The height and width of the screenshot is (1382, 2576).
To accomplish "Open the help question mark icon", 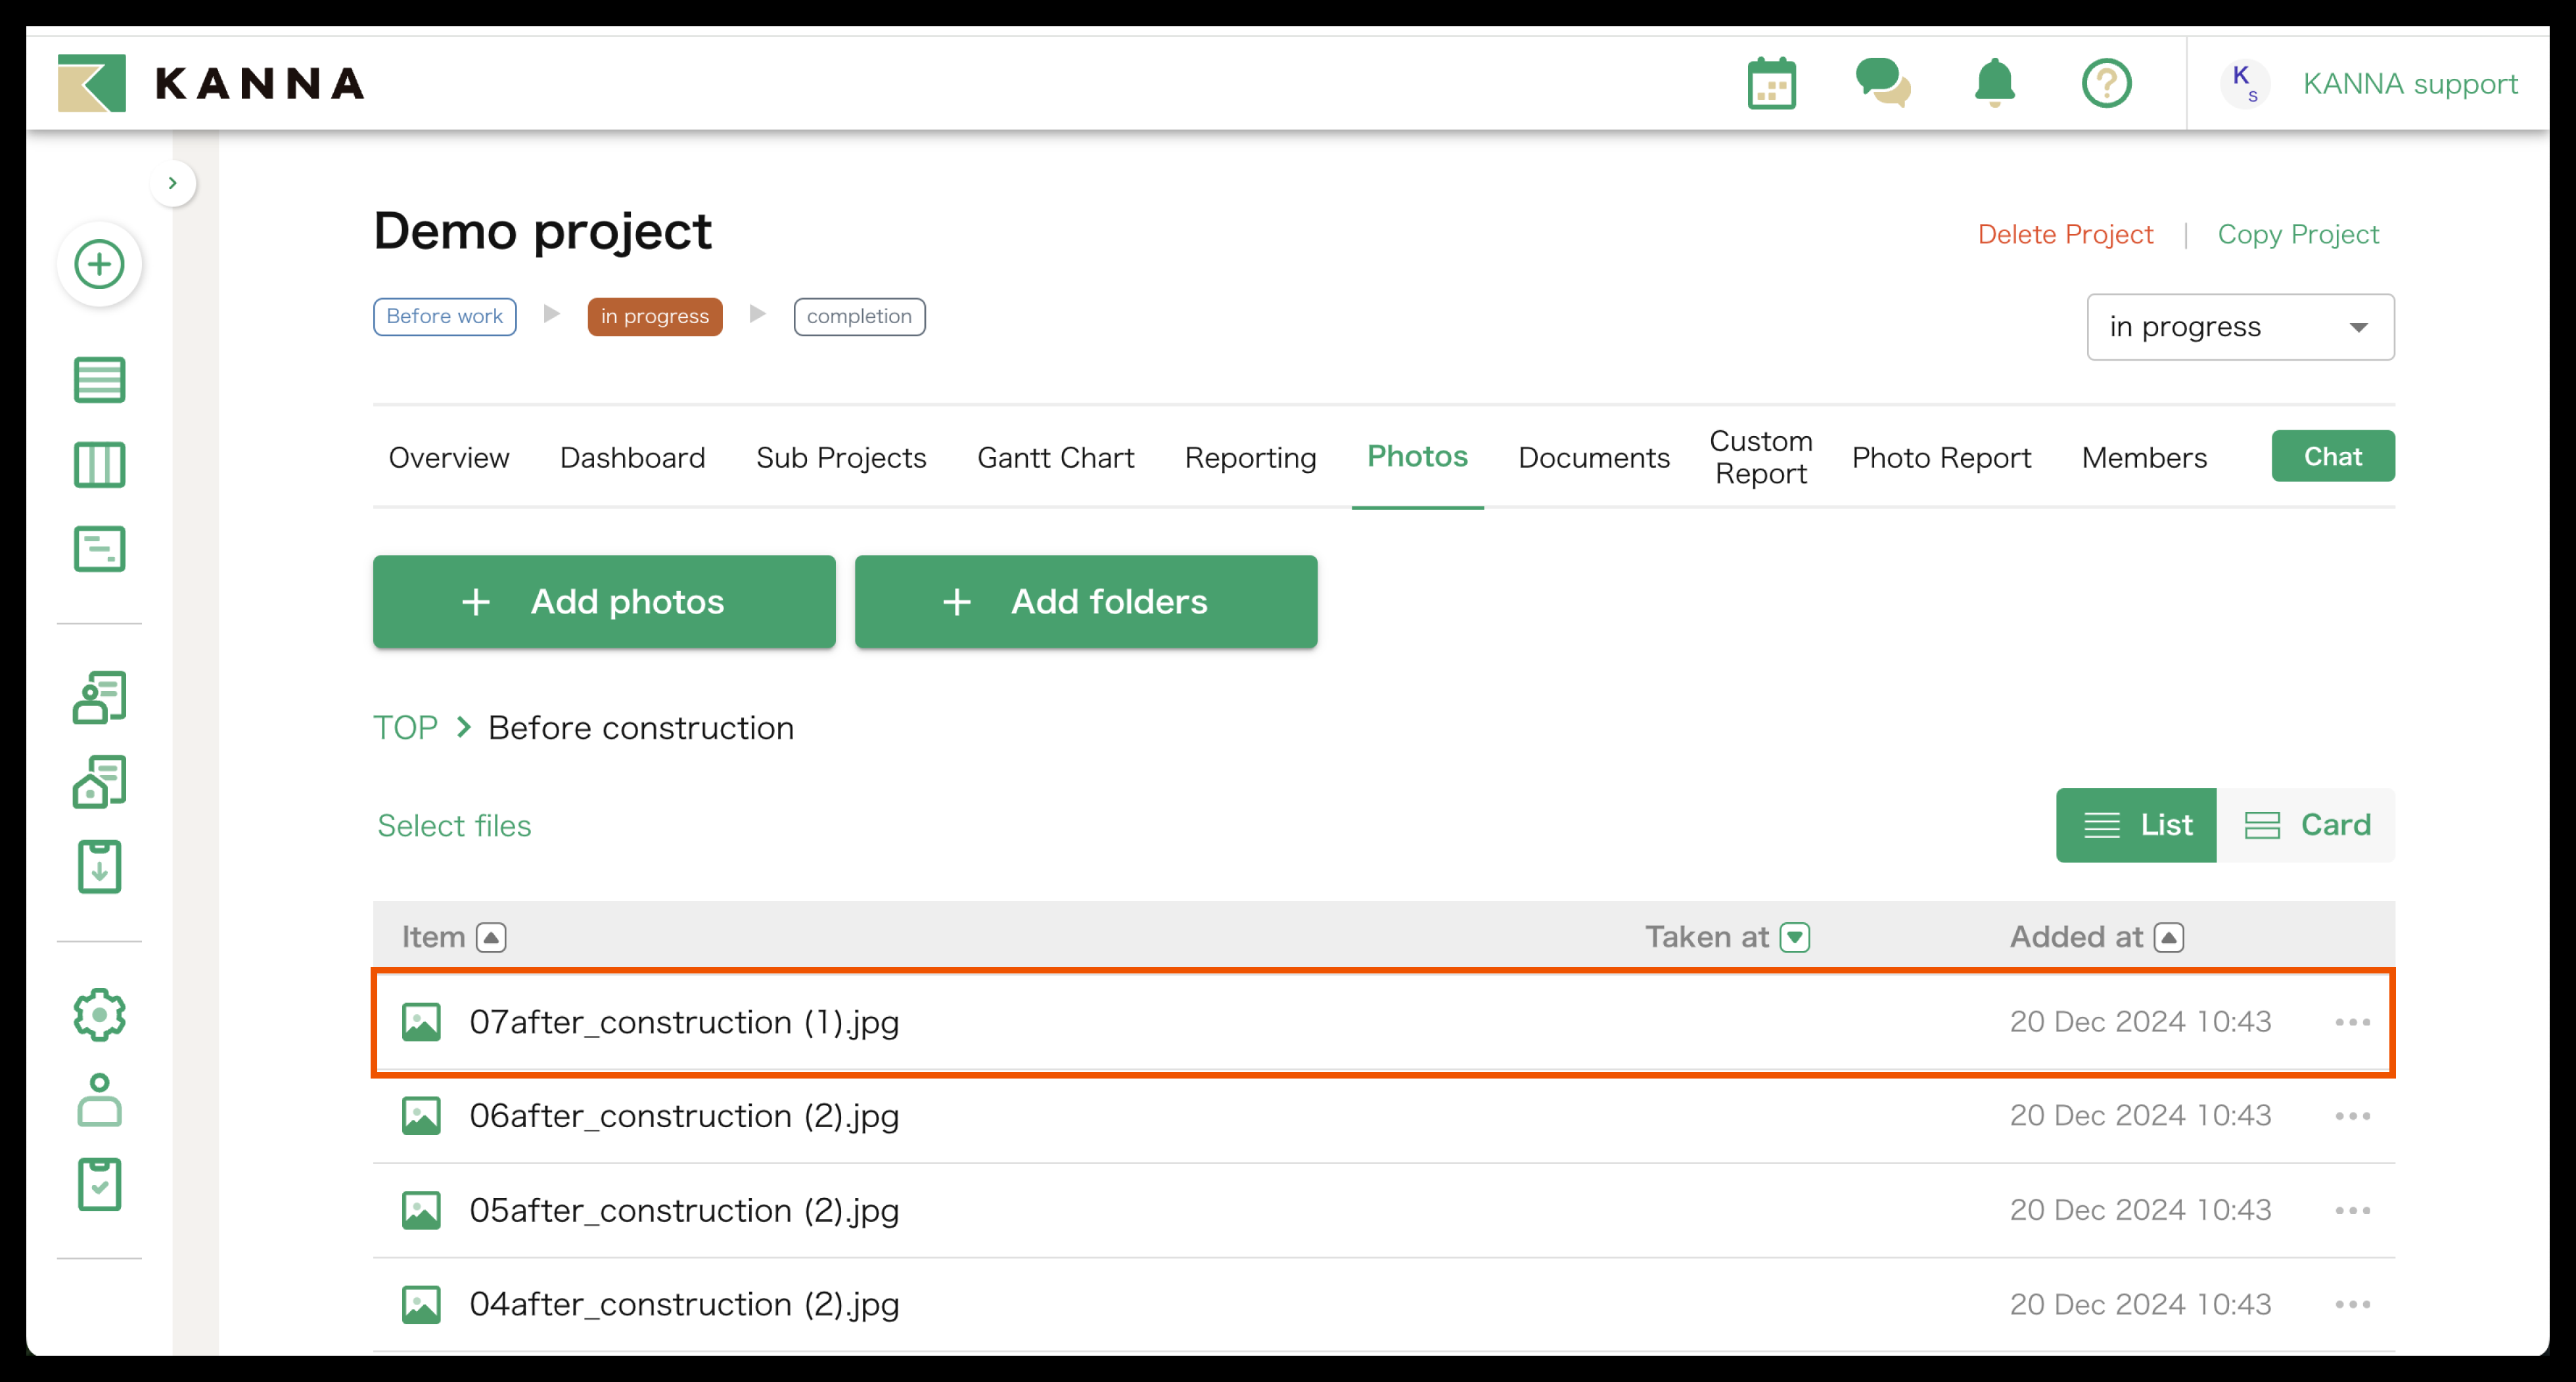I will [2106, 84].
